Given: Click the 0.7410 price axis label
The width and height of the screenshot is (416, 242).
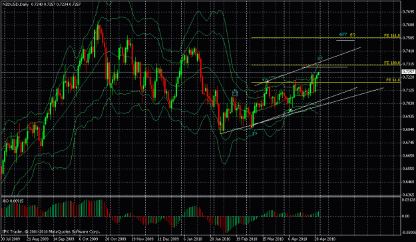Looking at the screenshot, I should [x=409, y=51].
